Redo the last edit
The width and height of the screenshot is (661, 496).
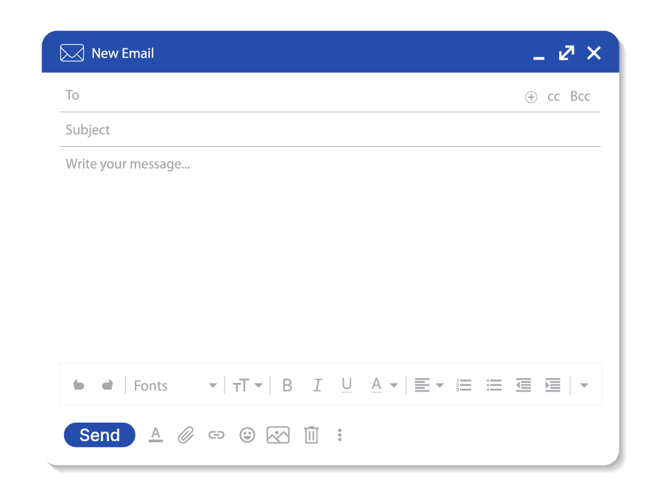[107, 385]
